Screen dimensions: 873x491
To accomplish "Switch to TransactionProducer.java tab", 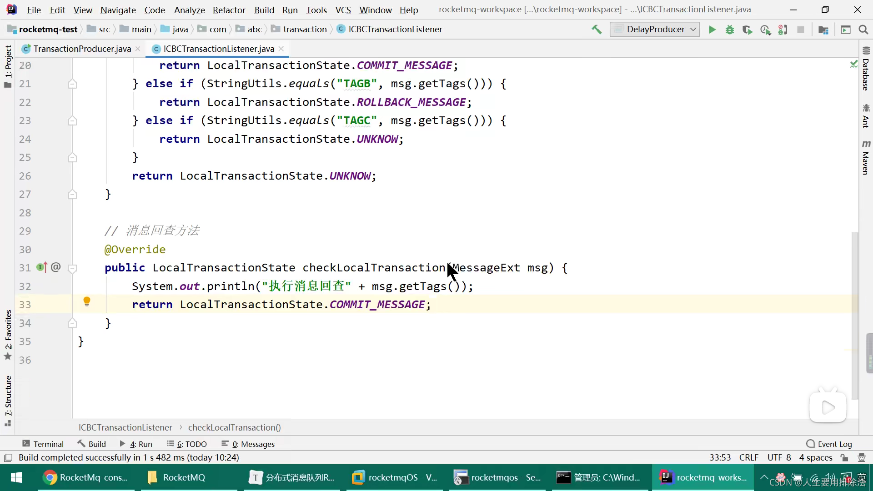I will (82, 49).
